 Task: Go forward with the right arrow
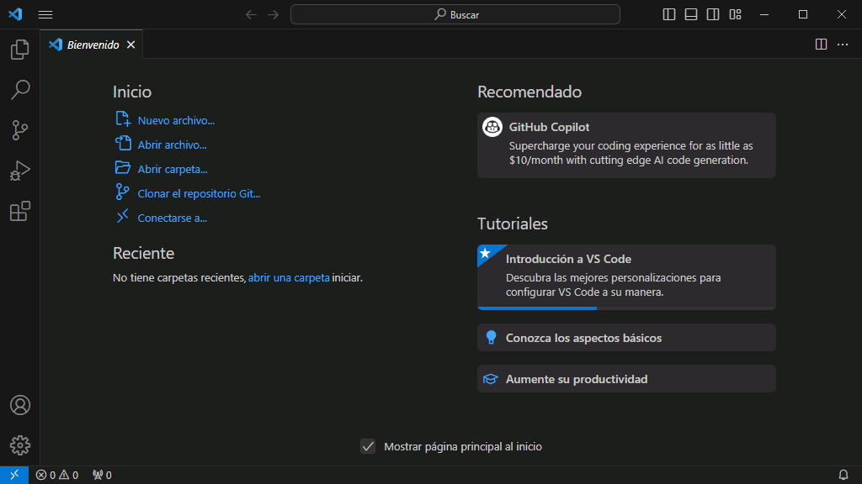(x=274, y=15)
